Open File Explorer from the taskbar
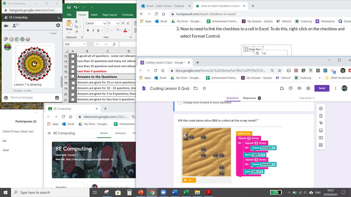The height and width of the screenshot is (197, 351). coord(197,192)
